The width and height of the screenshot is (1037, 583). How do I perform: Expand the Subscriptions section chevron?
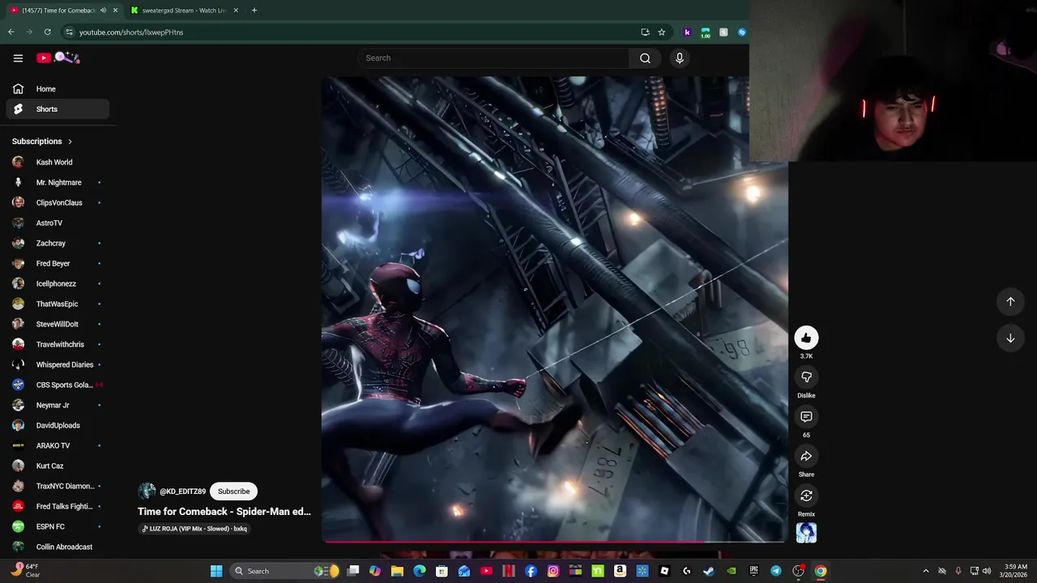coord(70,142)
